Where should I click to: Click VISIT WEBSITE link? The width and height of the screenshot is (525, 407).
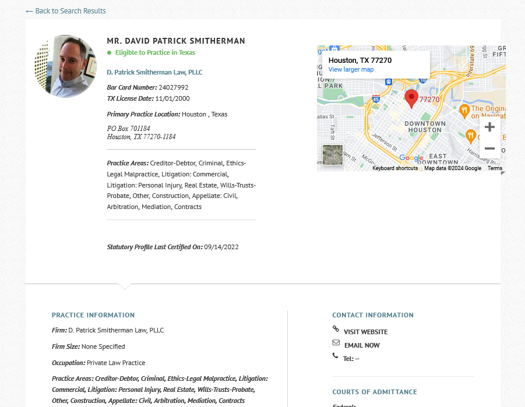click(365, 332)
